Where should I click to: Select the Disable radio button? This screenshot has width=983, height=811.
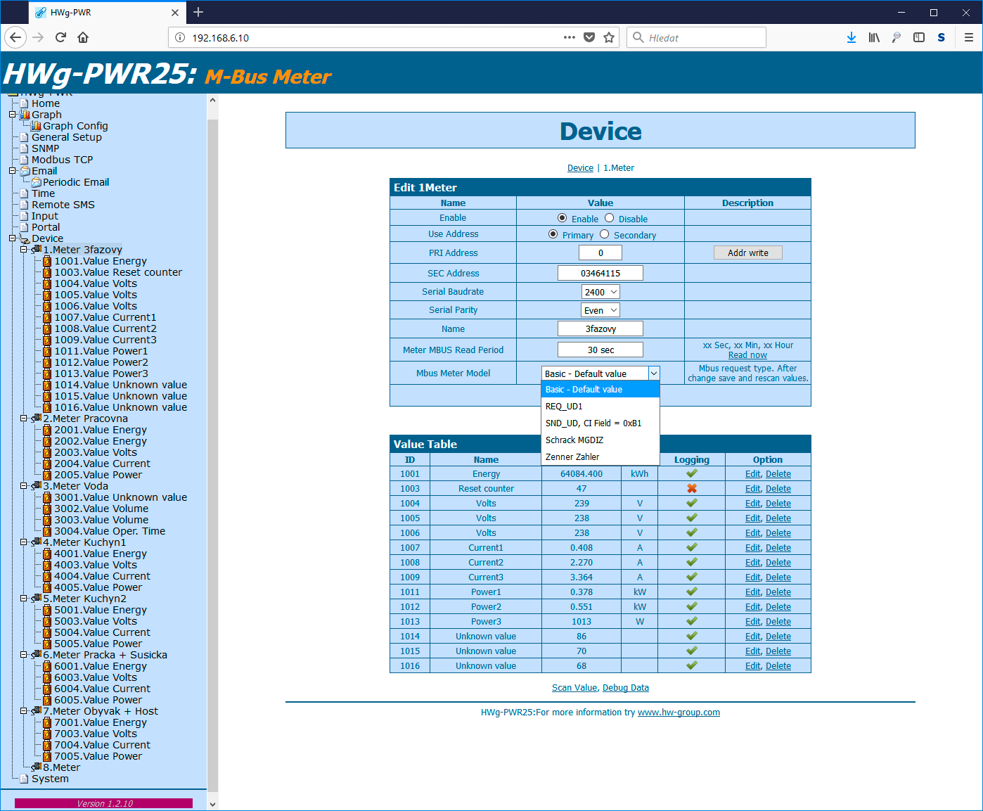tap(609, 218)
